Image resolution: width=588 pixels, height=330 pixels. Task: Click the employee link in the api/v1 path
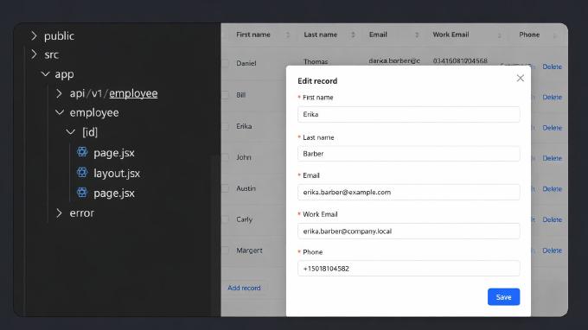click(x=133, y=93)
